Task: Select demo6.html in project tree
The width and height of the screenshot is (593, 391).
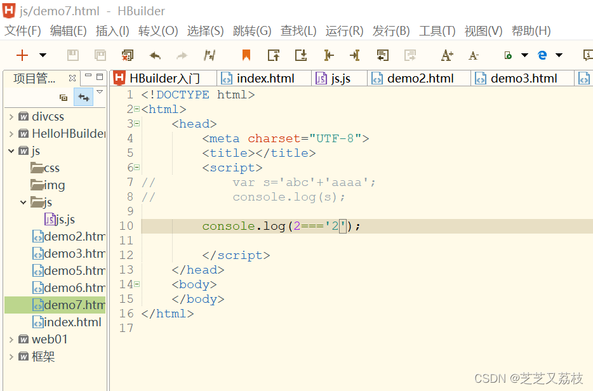Action: coord(69,288)
